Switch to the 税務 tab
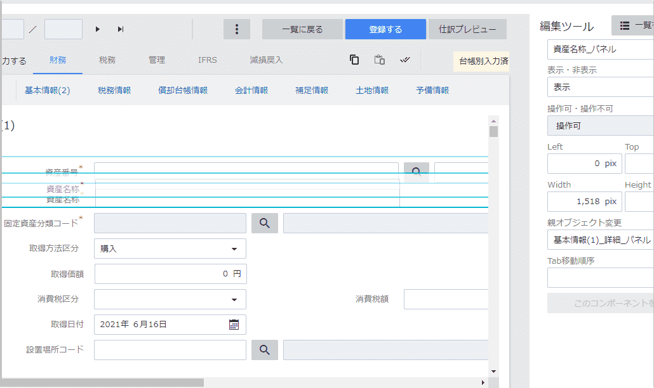Screen dimensions: 654x388 pos(107,59)
